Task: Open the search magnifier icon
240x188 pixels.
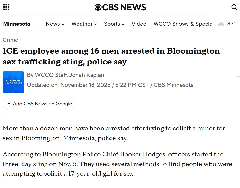Action: point(234,7)
